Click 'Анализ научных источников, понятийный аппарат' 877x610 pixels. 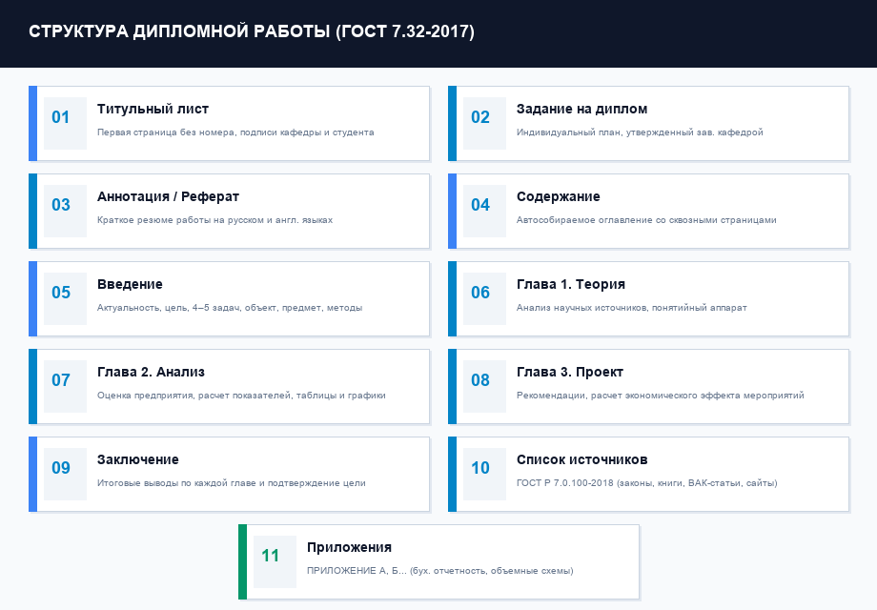pyautogui.click(x=631, y=308)
